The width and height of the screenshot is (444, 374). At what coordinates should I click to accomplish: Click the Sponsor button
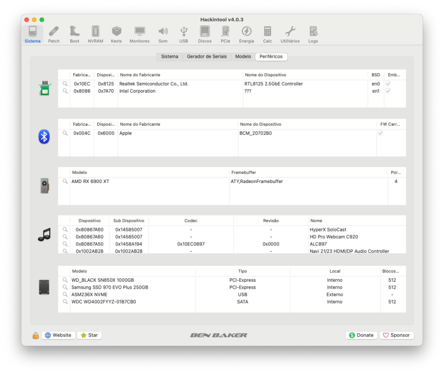coord(397,335)
